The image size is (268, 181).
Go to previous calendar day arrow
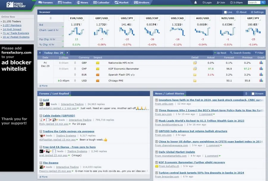pos(40,53)
